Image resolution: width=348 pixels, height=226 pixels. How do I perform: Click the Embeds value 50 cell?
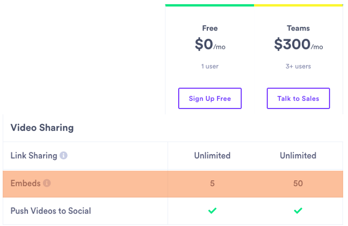pos(298,184)
